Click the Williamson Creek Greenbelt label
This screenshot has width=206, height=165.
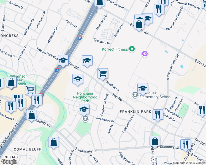[18, 80]
